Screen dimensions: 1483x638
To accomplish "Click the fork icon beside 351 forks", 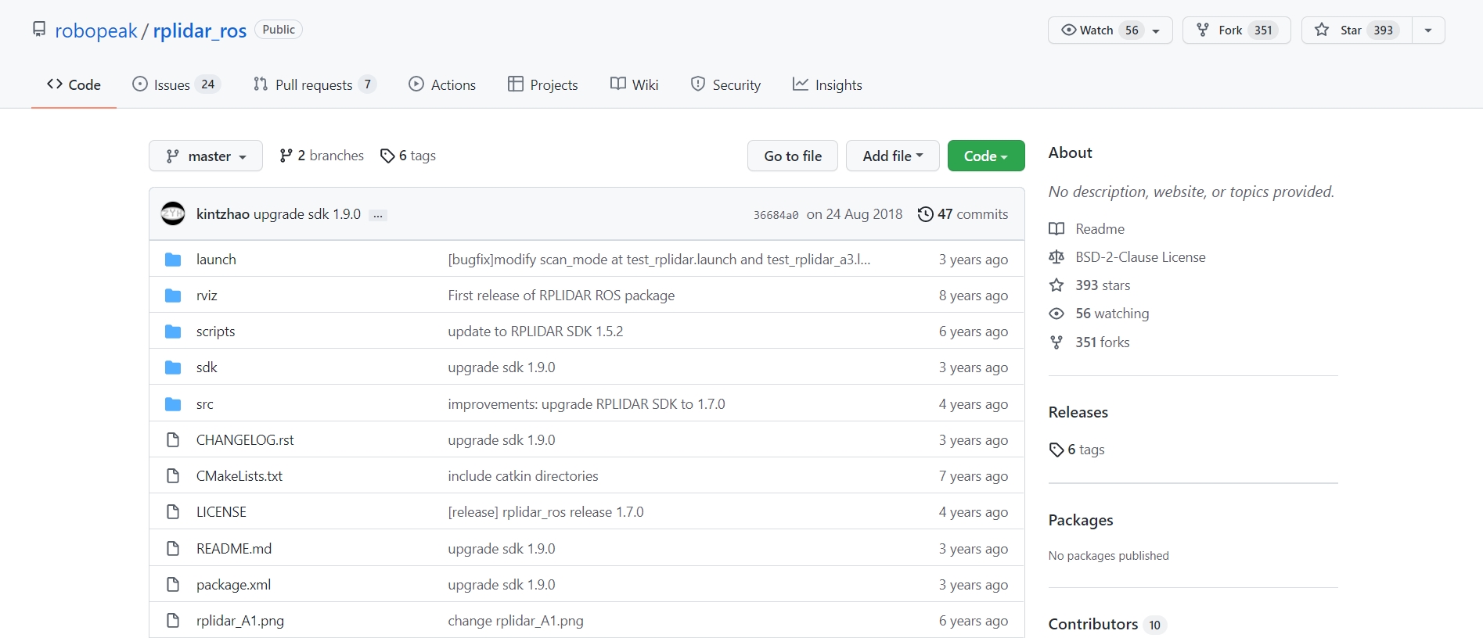I will pyautogui.click(x=1056, y=342).
